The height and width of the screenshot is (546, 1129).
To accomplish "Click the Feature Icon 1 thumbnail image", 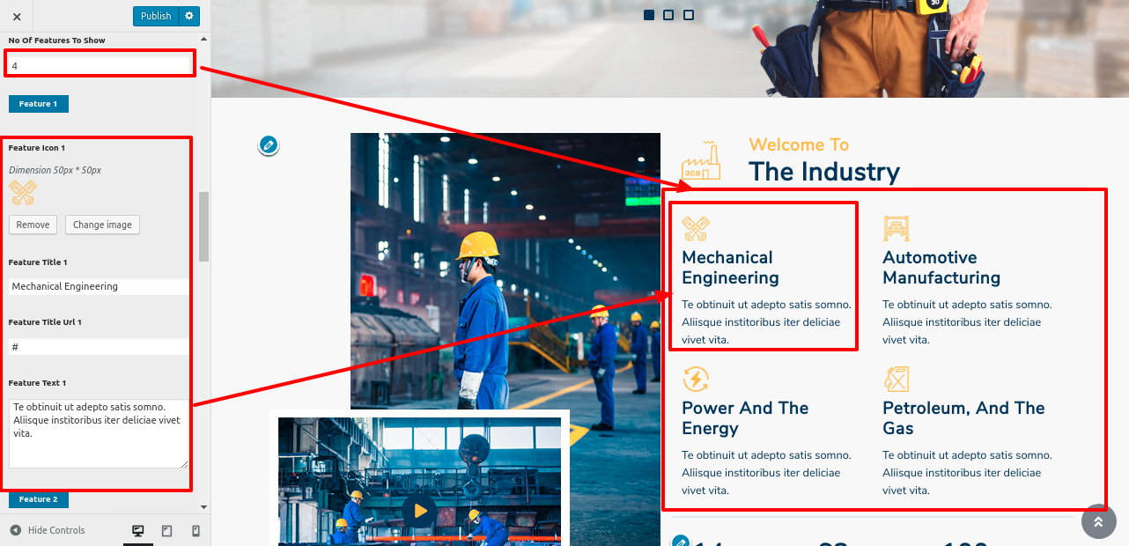I will pyautogui.click(x=22, y=193).
